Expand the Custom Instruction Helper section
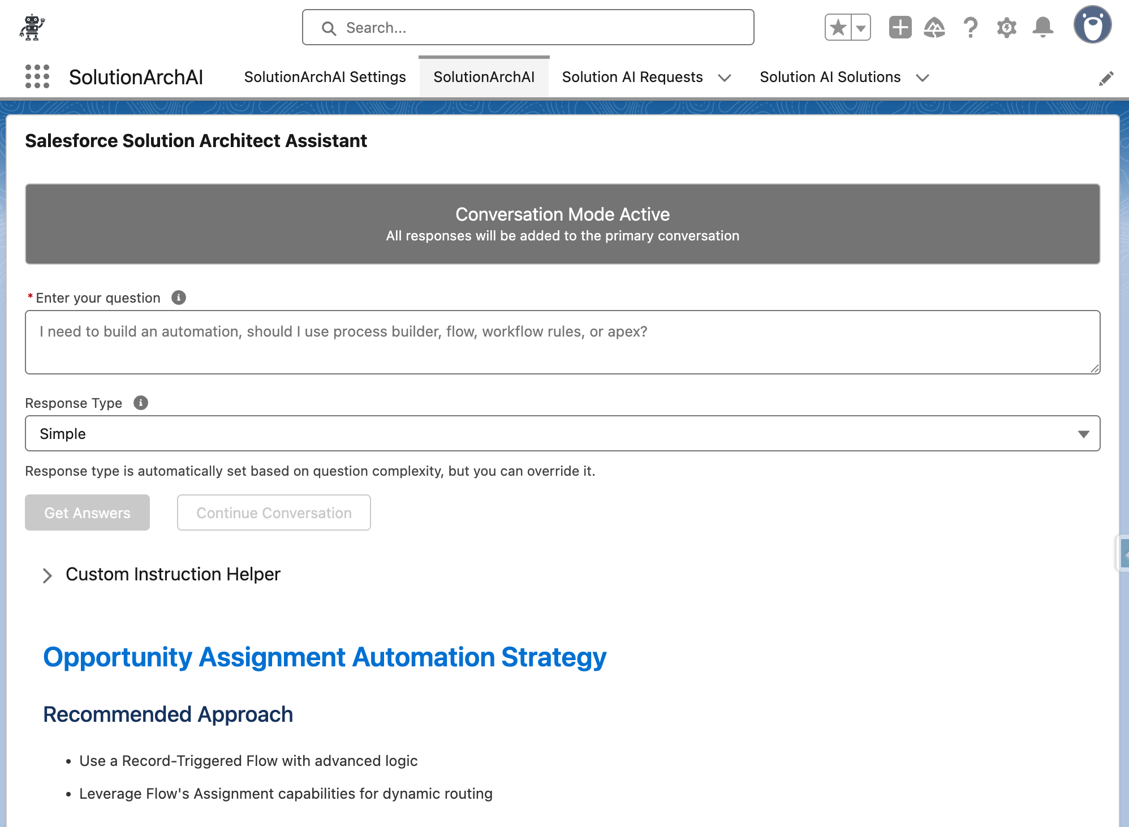 [48, 575]
